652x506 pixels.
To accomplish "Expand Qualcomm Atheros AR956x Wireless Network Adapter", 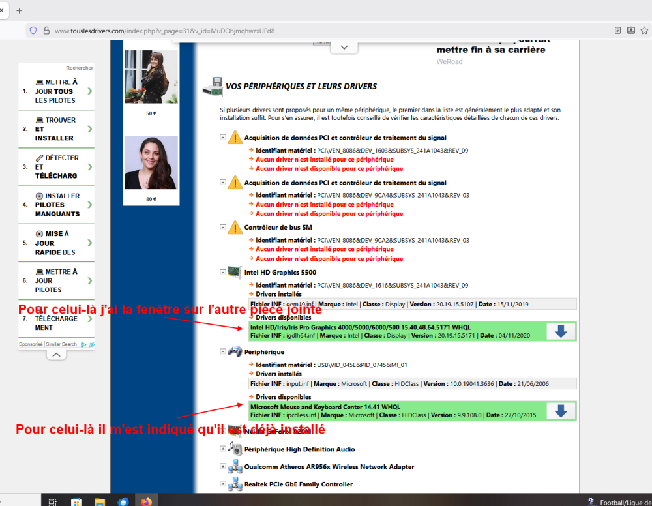I will coord(223,466).
